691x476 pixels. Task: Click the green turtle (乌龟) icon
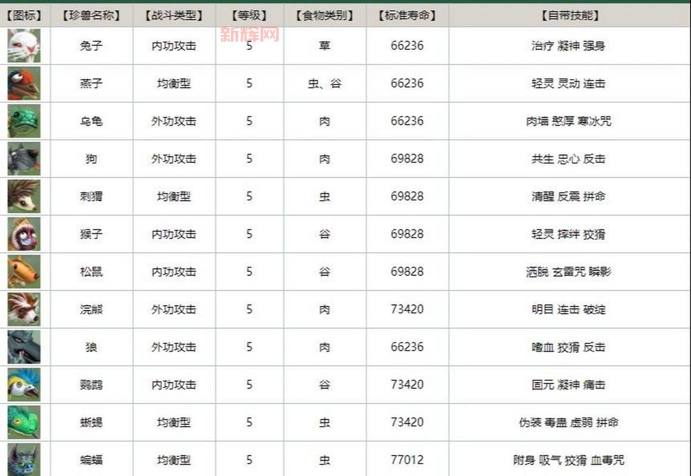tap(24, 121)
